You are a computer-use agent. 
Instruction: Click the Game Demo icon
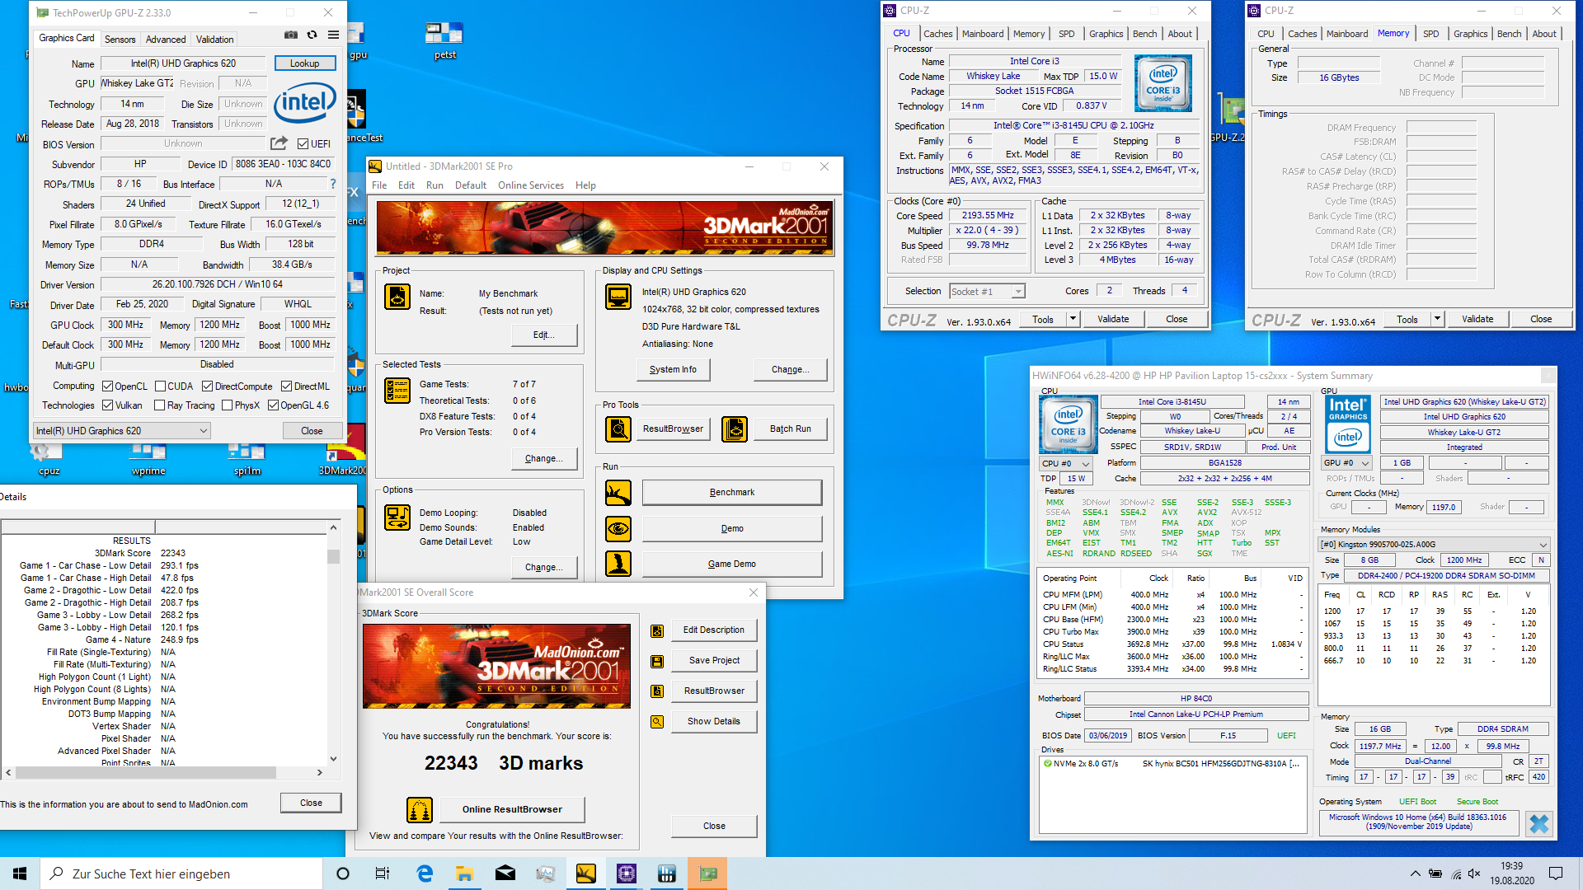tap(618, 564)
